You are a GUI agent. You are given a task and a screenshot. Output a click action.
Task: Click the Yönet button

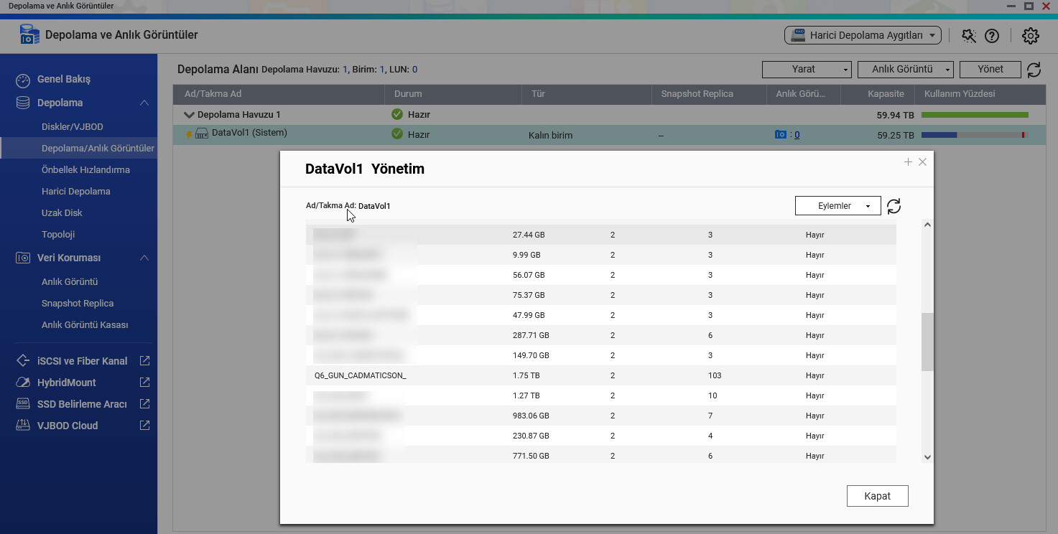click(x=990, y=70)
